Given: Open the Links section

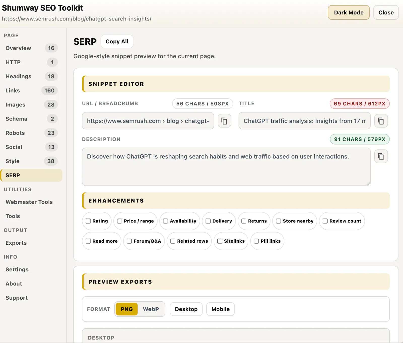Looking at the screenshot, I should tap(31, 91).
